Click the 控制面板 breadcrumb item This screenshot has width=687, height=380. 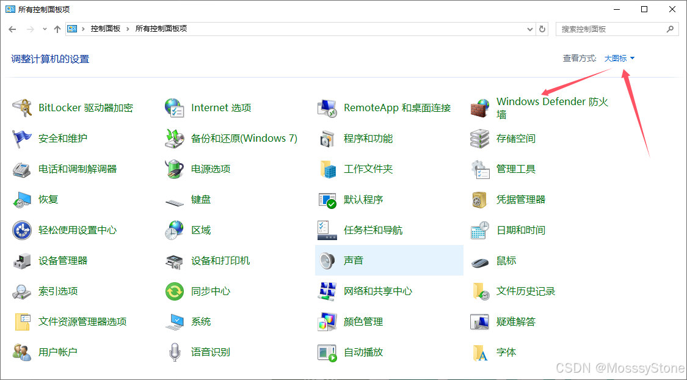[x=106, y=29]
